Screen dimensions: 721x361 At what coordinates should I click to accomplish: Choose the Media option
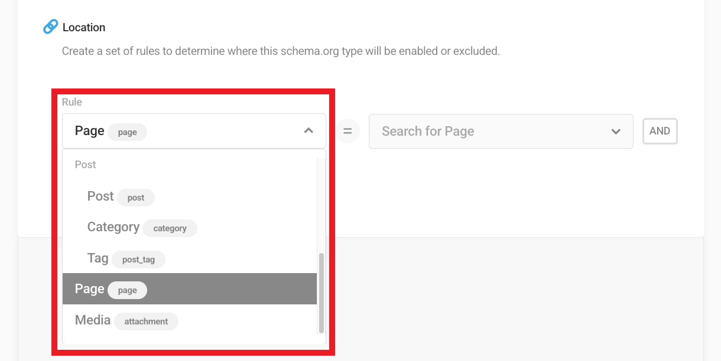click(x=93, y=320)
